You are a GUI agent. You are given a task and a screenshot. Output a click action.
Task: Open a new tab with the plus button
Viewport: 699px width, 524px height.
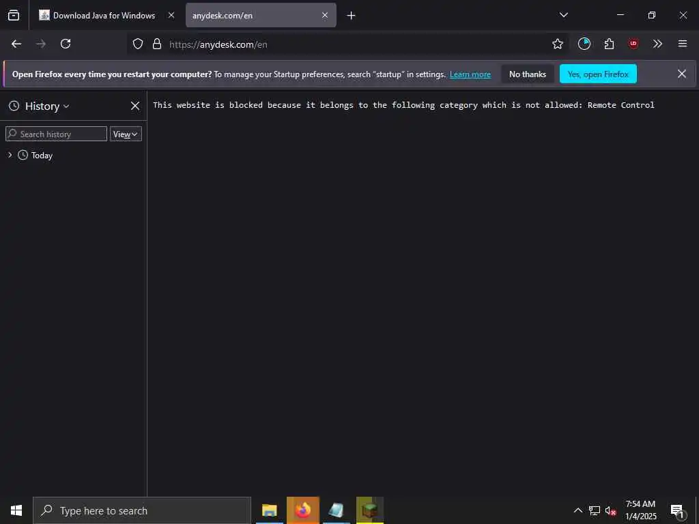[x=352, y=16]
